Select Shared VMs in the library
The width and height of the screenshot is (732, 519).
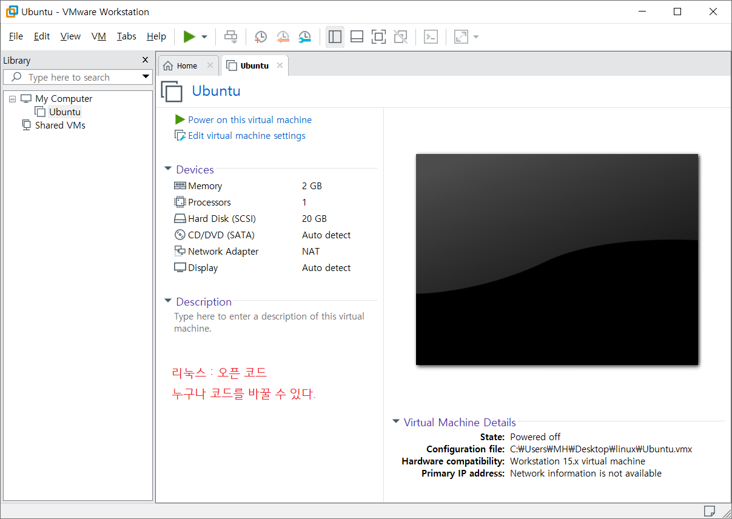coord(60,126)
